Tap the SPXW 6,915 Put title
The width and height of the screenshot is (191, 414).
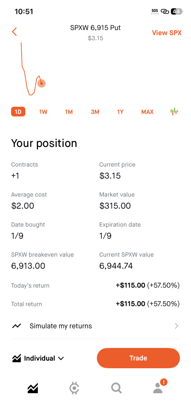click(95, 28)
